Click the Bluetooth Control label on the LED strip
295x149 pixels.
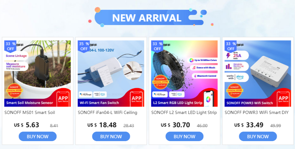coord(205,76)
